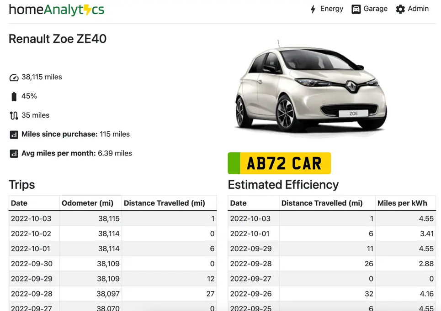Click efficiency distance value 26
Image resolution: width=441 pixels, height=311 pixels.
369,264
